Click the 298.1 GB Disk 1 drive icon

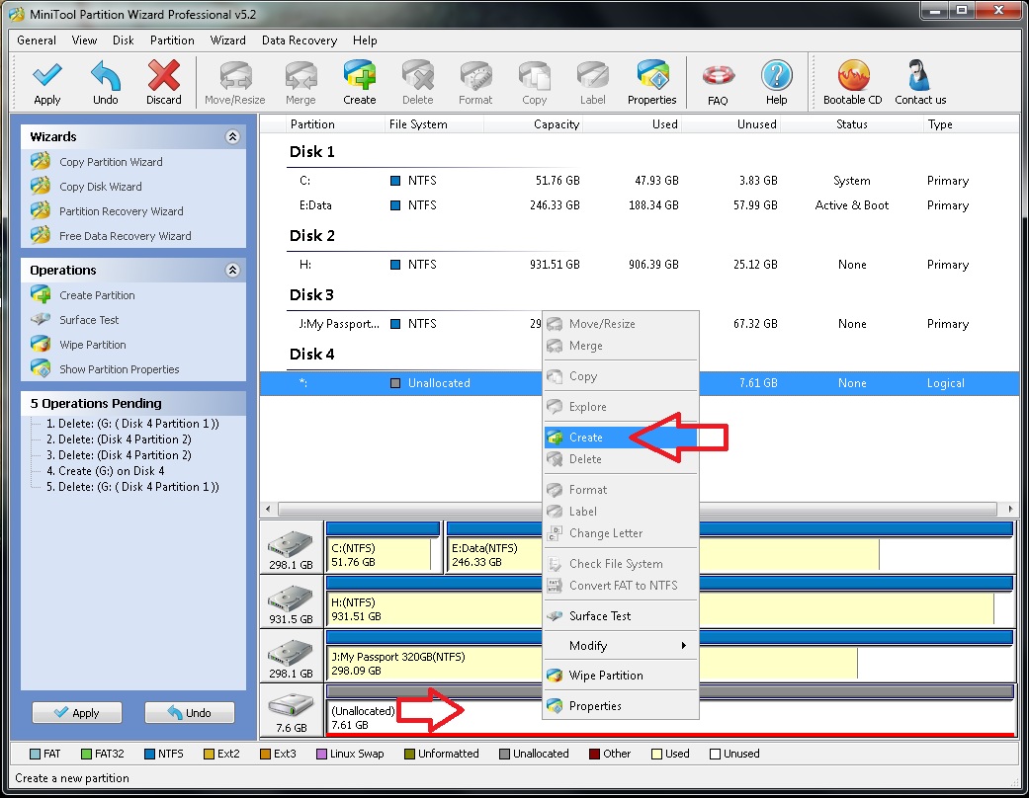click(x=291, y=545)
